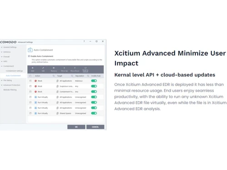Check the Malicious rule row checkbox

[30, 81]
